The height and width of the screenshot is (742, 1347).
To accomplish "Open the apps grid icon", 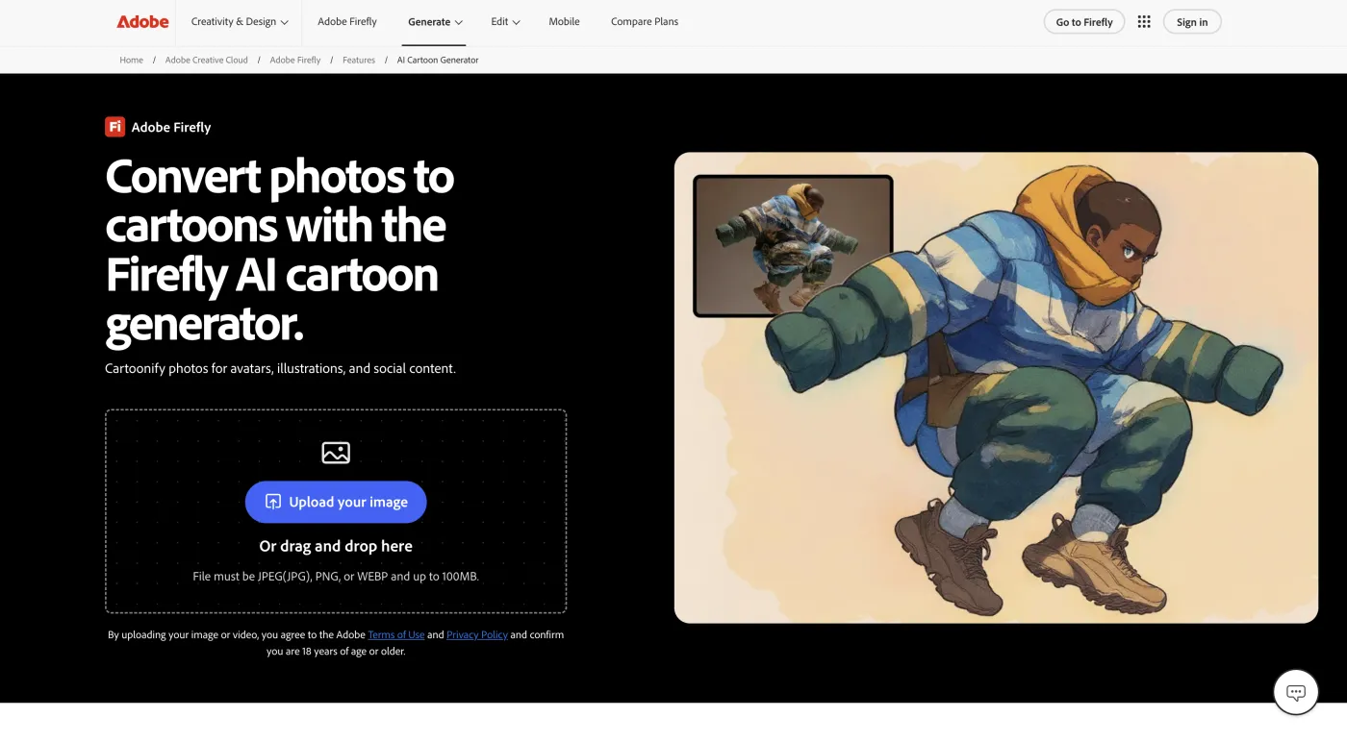I will pyautogui.click(x=1144, y=21).
